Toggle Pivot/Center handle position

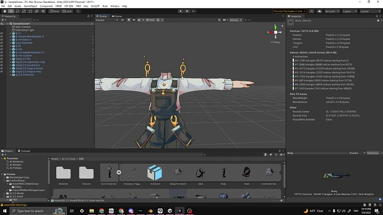[54, 11]
